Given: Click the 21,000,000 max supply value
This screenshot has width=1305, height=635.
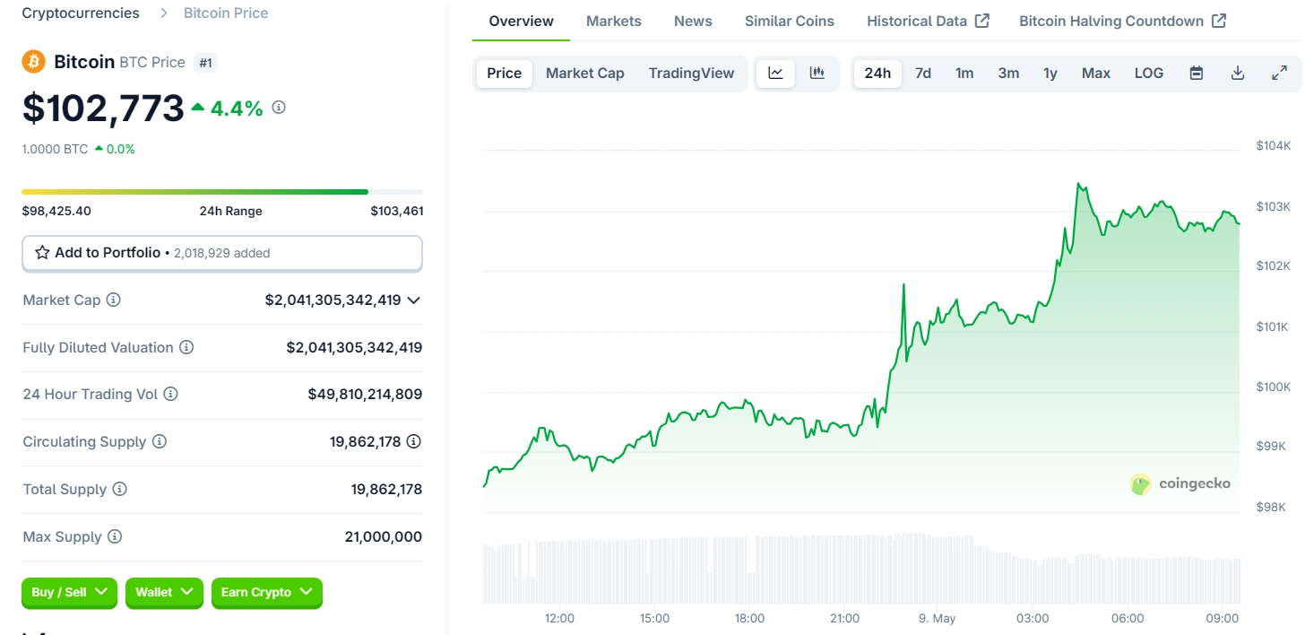Looking at the screenshot, I should [x=384, y=536].
